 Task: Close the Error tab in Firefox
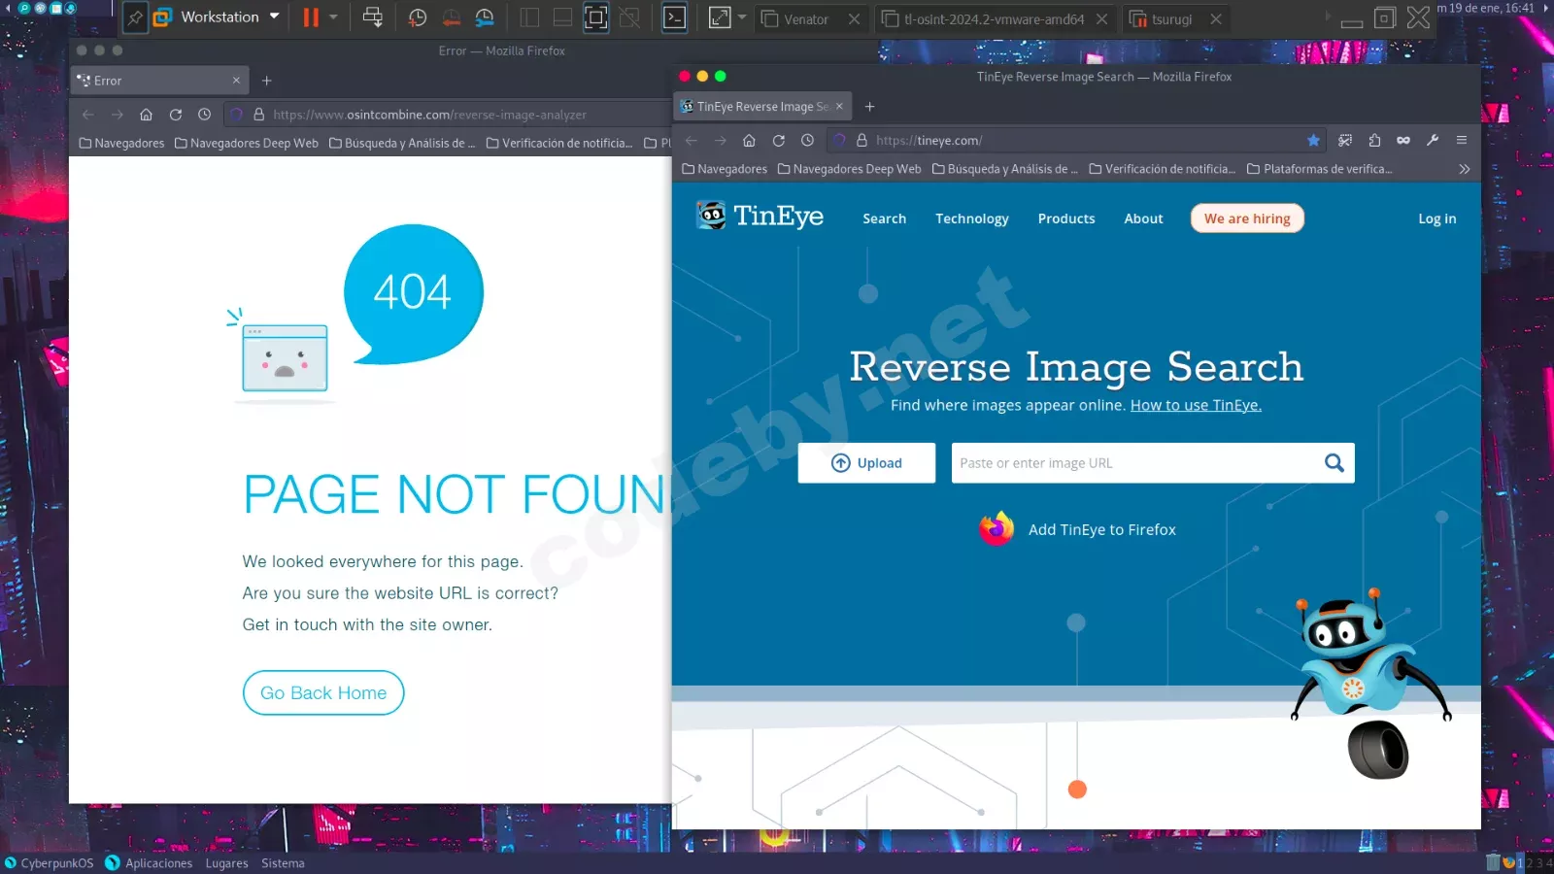[x=236, y=81]
